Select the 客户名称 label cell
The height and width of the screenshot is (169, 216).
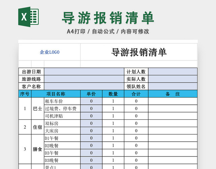[x=31, y=87]
